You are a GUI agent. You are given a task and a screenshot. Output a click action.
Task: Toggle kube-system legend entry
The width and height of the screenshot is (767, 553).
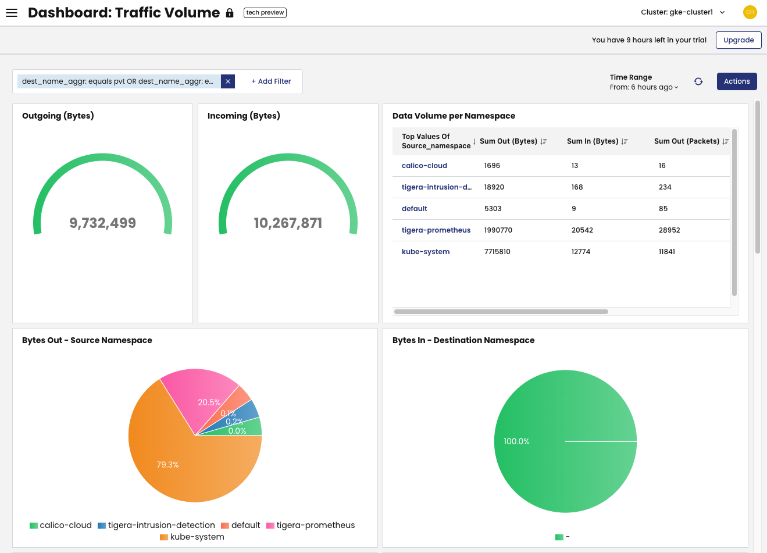192,537
